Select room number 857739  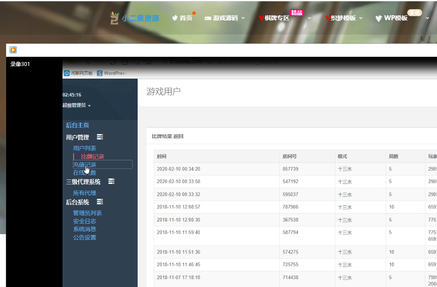[291, 169]
